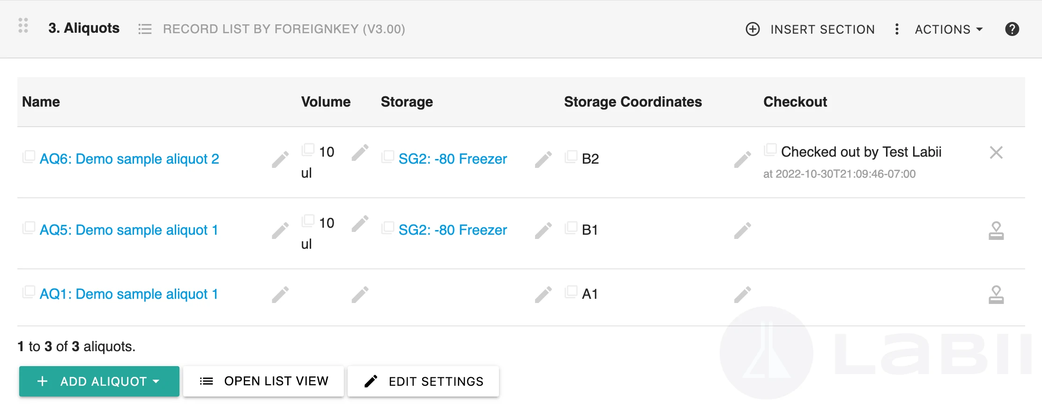Expand the Add Aliquot dropdown
The image size is (1042, 404).
point(99,381)
